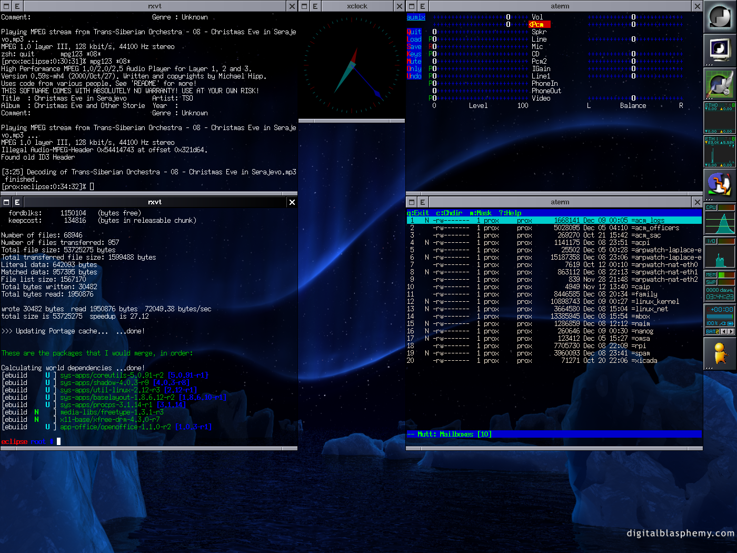Screen dimensions: 737x553
Task: Click the Mutt: Mailboxes [10] status bar
Action: pyautogui.click(x=554, y=434)
